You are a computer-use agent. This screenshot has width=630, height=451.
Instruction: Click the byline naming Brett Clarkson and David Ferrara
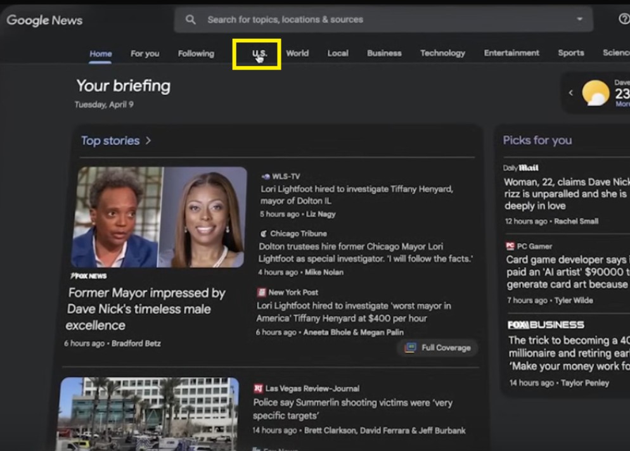click(x=359, y=431)
